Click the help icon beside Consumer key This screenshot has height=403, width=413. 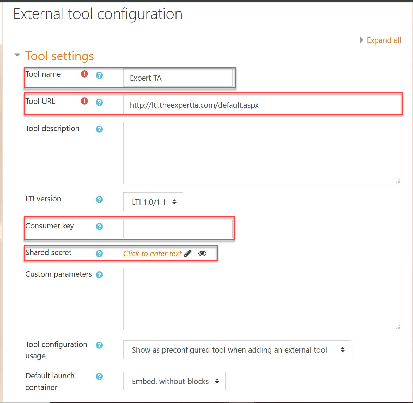[x=99, y=226]
